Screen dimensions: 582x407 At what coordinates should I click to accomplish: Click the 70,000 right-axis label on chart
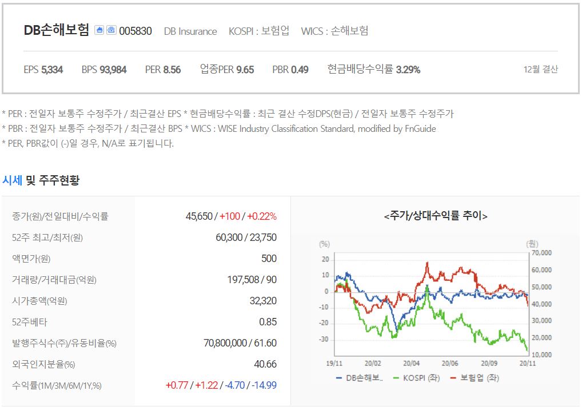[541, 253]
